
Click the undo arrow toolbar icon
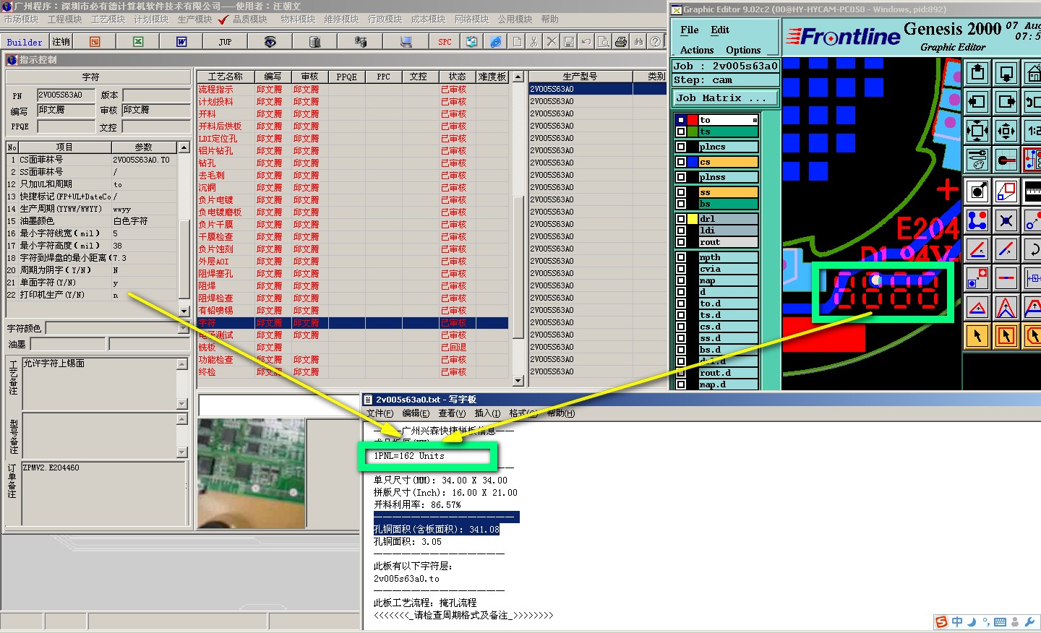[x=586, y=42]
